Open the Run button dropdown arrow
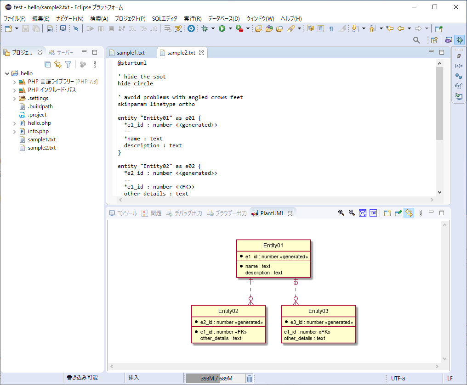Viewport: 467px width, 385px height. (230, 28)
